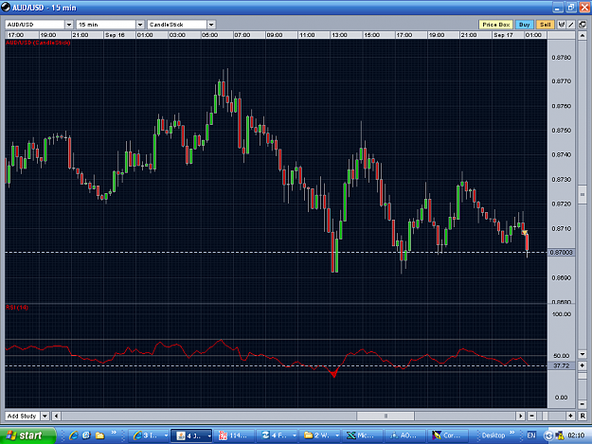Click the Sep 17 time axis label

(503, 35)
